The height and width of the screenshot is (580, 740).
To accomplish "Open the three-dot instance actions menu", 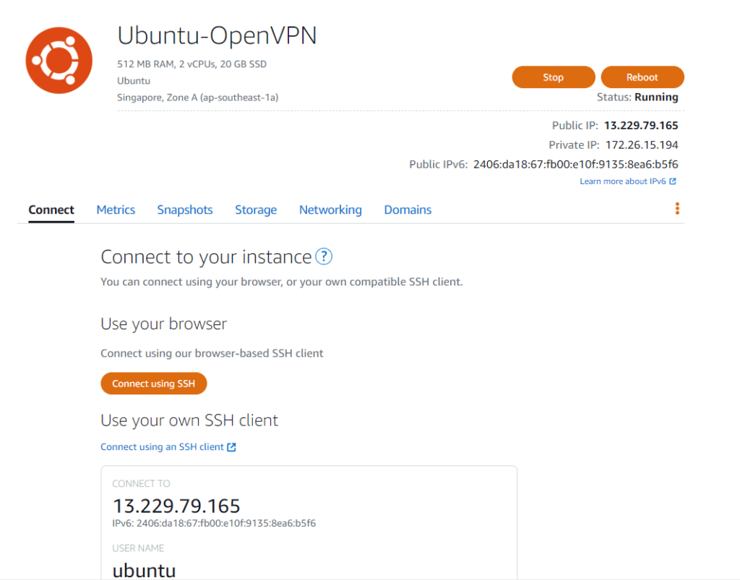I will coord(677,209).
